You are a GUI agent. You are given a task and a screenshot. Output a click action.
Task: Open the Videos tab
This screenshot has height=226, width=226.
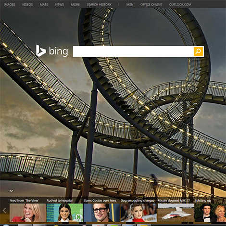tap(27, 4)
